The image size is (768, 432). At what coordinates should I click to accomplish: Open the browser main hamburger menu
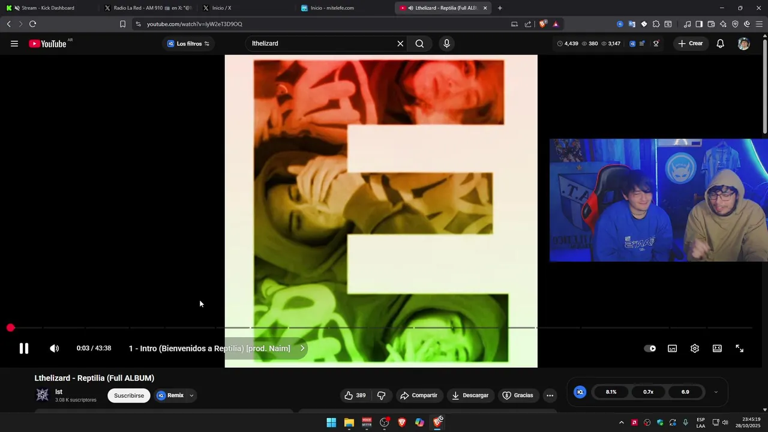click(x=759, y=24)
